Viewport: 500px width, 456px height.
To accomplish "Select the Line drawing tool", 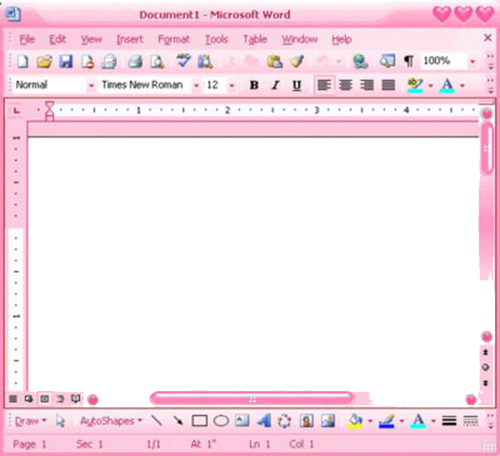I will click(156, 421).
